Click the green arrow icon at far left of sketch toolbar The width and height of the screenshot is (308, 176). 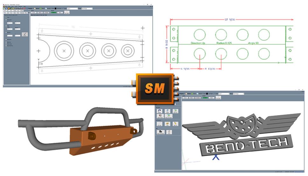(4, 9)
